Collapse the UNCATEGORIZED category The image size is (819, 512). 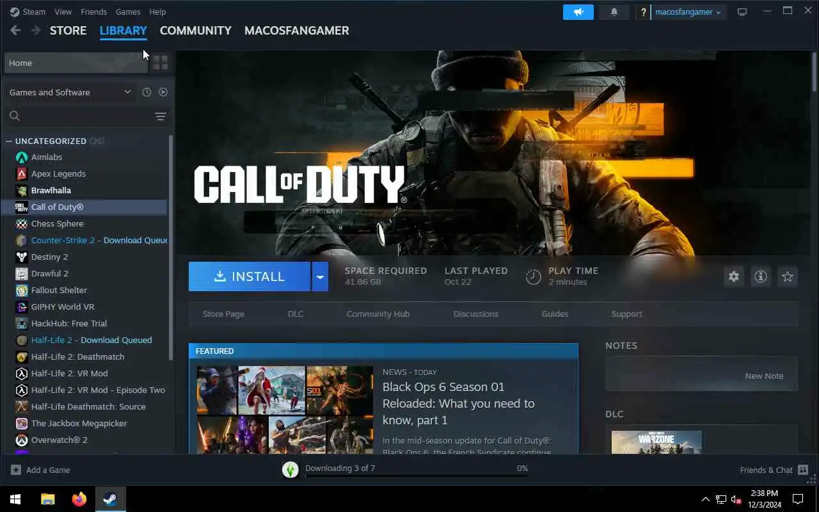[9, 141]
